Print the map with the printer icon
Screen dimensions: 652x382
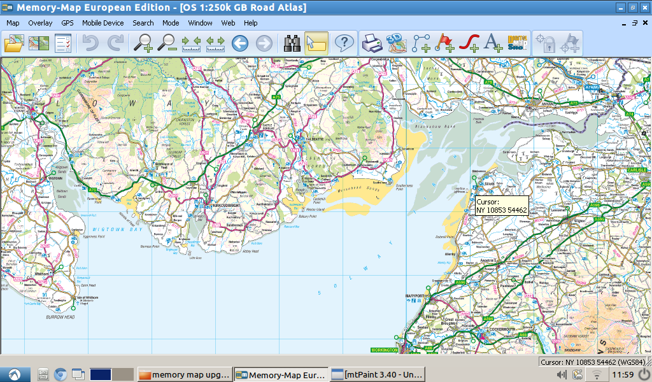372,43
